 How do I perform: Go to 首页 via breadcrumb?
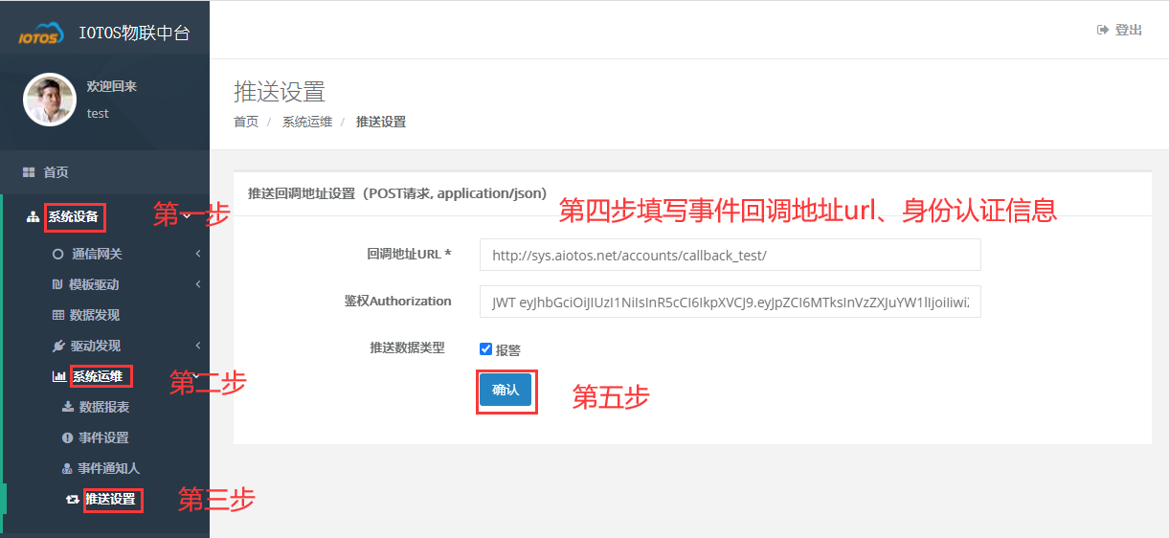(x=246, y=122)
